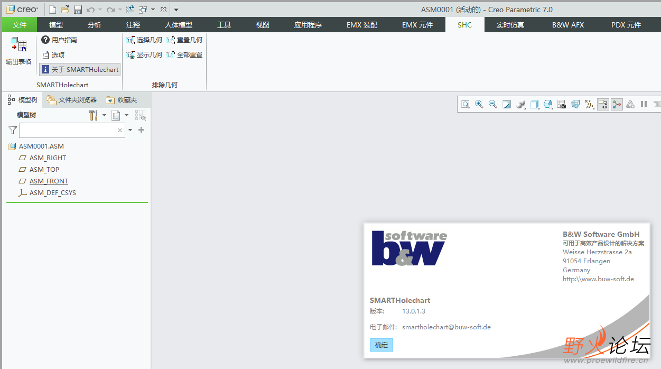Click 显示几何 show geometry
The height and width of the screenshot is (369, 661).
(144, 54)
